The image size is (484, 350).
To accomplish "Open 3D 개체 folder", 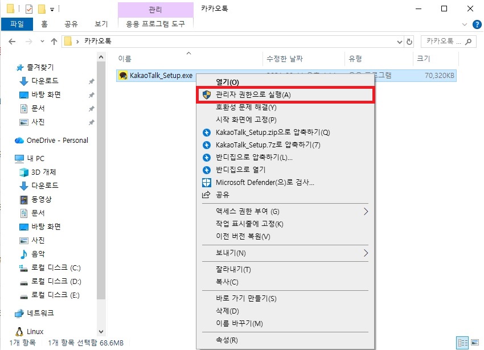I will click(38, 172).
